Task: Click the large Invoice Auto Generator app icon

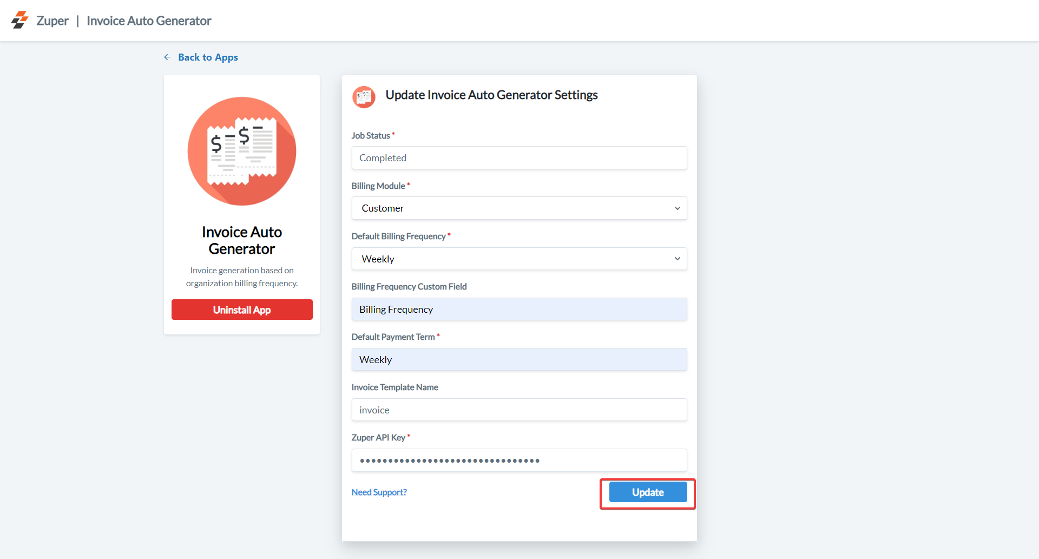Action: point(242,151)
